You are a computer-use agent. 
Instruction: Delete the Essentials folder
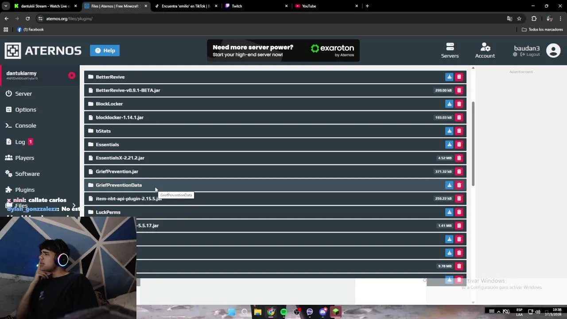click(x=459, y=144)
